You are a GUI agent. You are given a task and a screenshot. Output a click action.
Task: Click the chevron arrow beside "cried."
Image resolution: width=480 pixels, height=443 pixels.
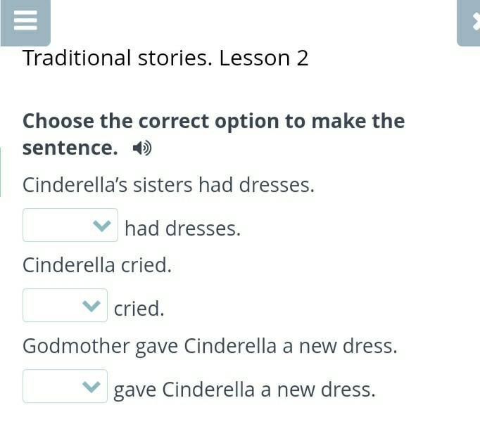click(91, 307)
